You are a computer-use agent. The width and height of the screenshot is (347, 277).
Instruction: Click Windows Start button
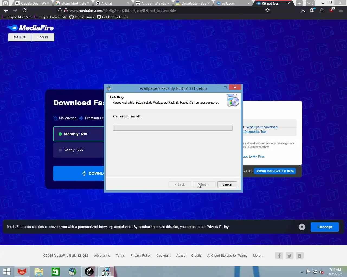coord(7,272)
